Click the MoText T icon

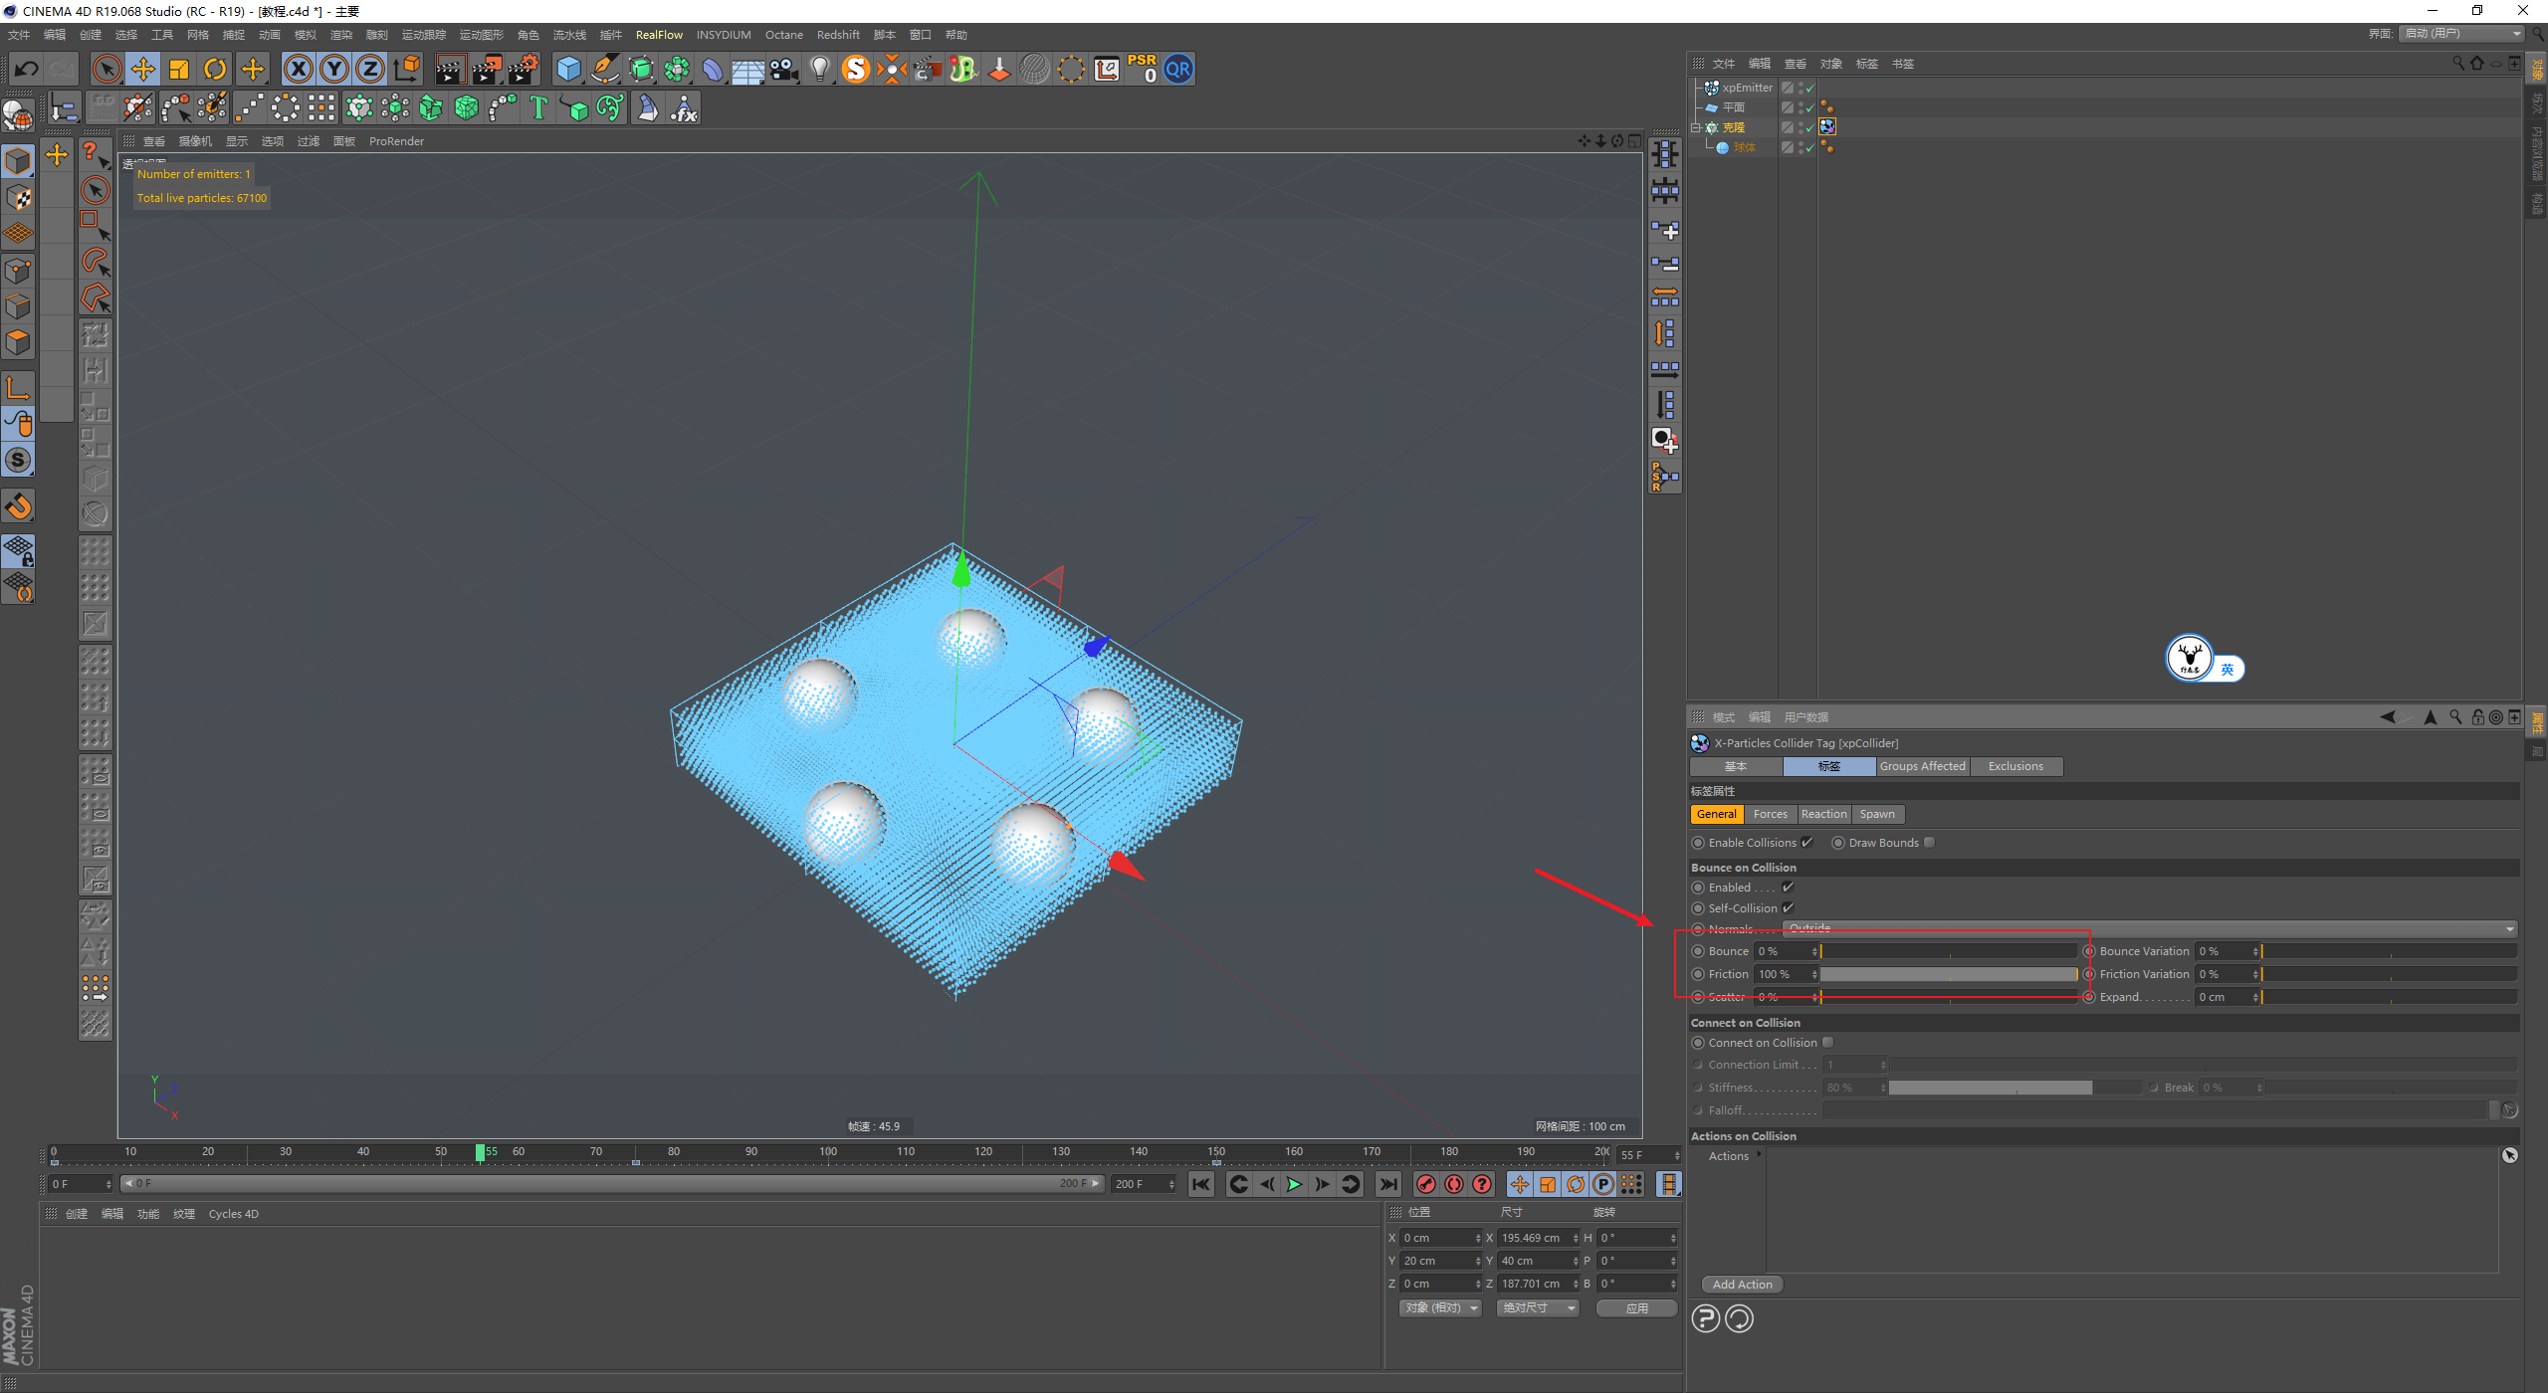click(538, 107)
